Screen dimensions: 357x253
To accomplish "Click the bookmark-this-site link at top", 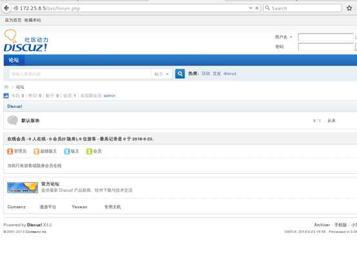I will point(33,20).
